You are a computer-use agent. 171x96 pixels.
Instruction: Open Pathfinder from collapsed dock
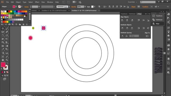click(x=158, y=20)
